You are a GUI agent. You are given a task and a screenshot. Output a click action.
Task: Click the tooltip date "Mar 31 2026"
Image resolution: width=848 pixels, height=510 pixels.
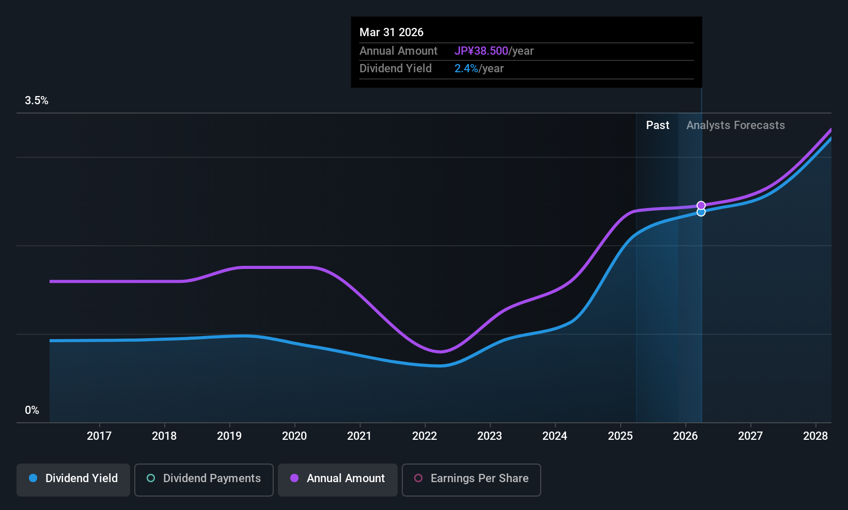pos(391,33)
